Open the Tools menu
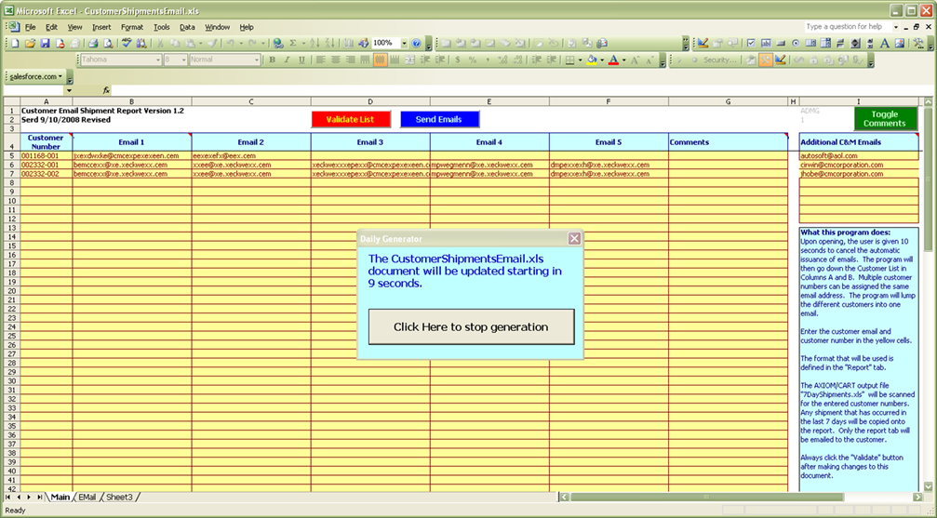Viewport: 937px width, 518px height. [x=161, y=27]
